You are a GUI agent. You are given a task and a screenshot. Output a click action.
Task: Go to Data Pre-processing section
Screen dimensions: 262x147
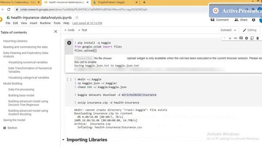pos(21,89)
